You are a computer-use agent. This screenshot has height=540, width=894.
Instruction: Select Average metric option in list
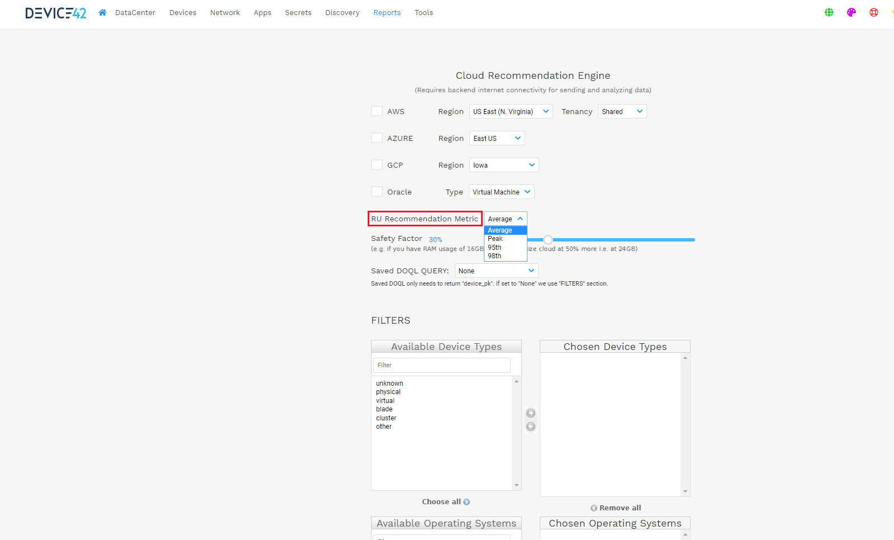[x=506, y=230]
